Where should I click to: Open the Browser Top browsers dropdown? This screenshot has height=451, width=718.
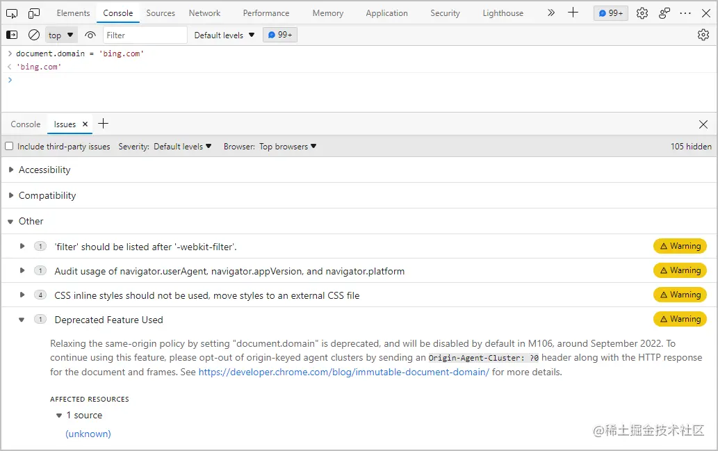click(x=288, y=147)
